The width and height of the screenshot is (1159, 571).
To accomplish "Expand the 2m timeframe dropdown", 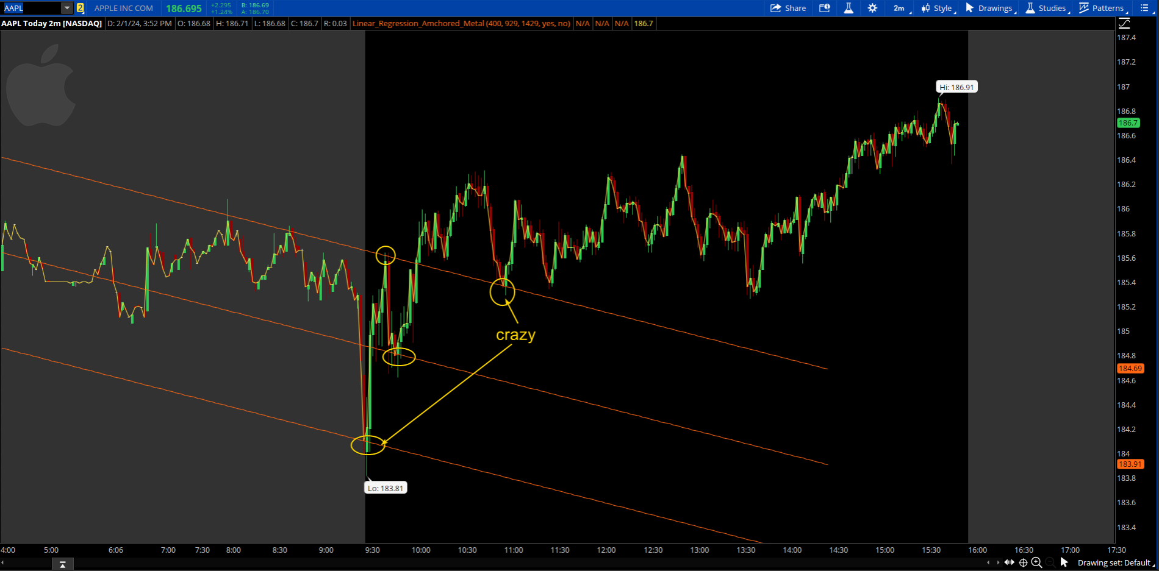I will tap(902, 8).
